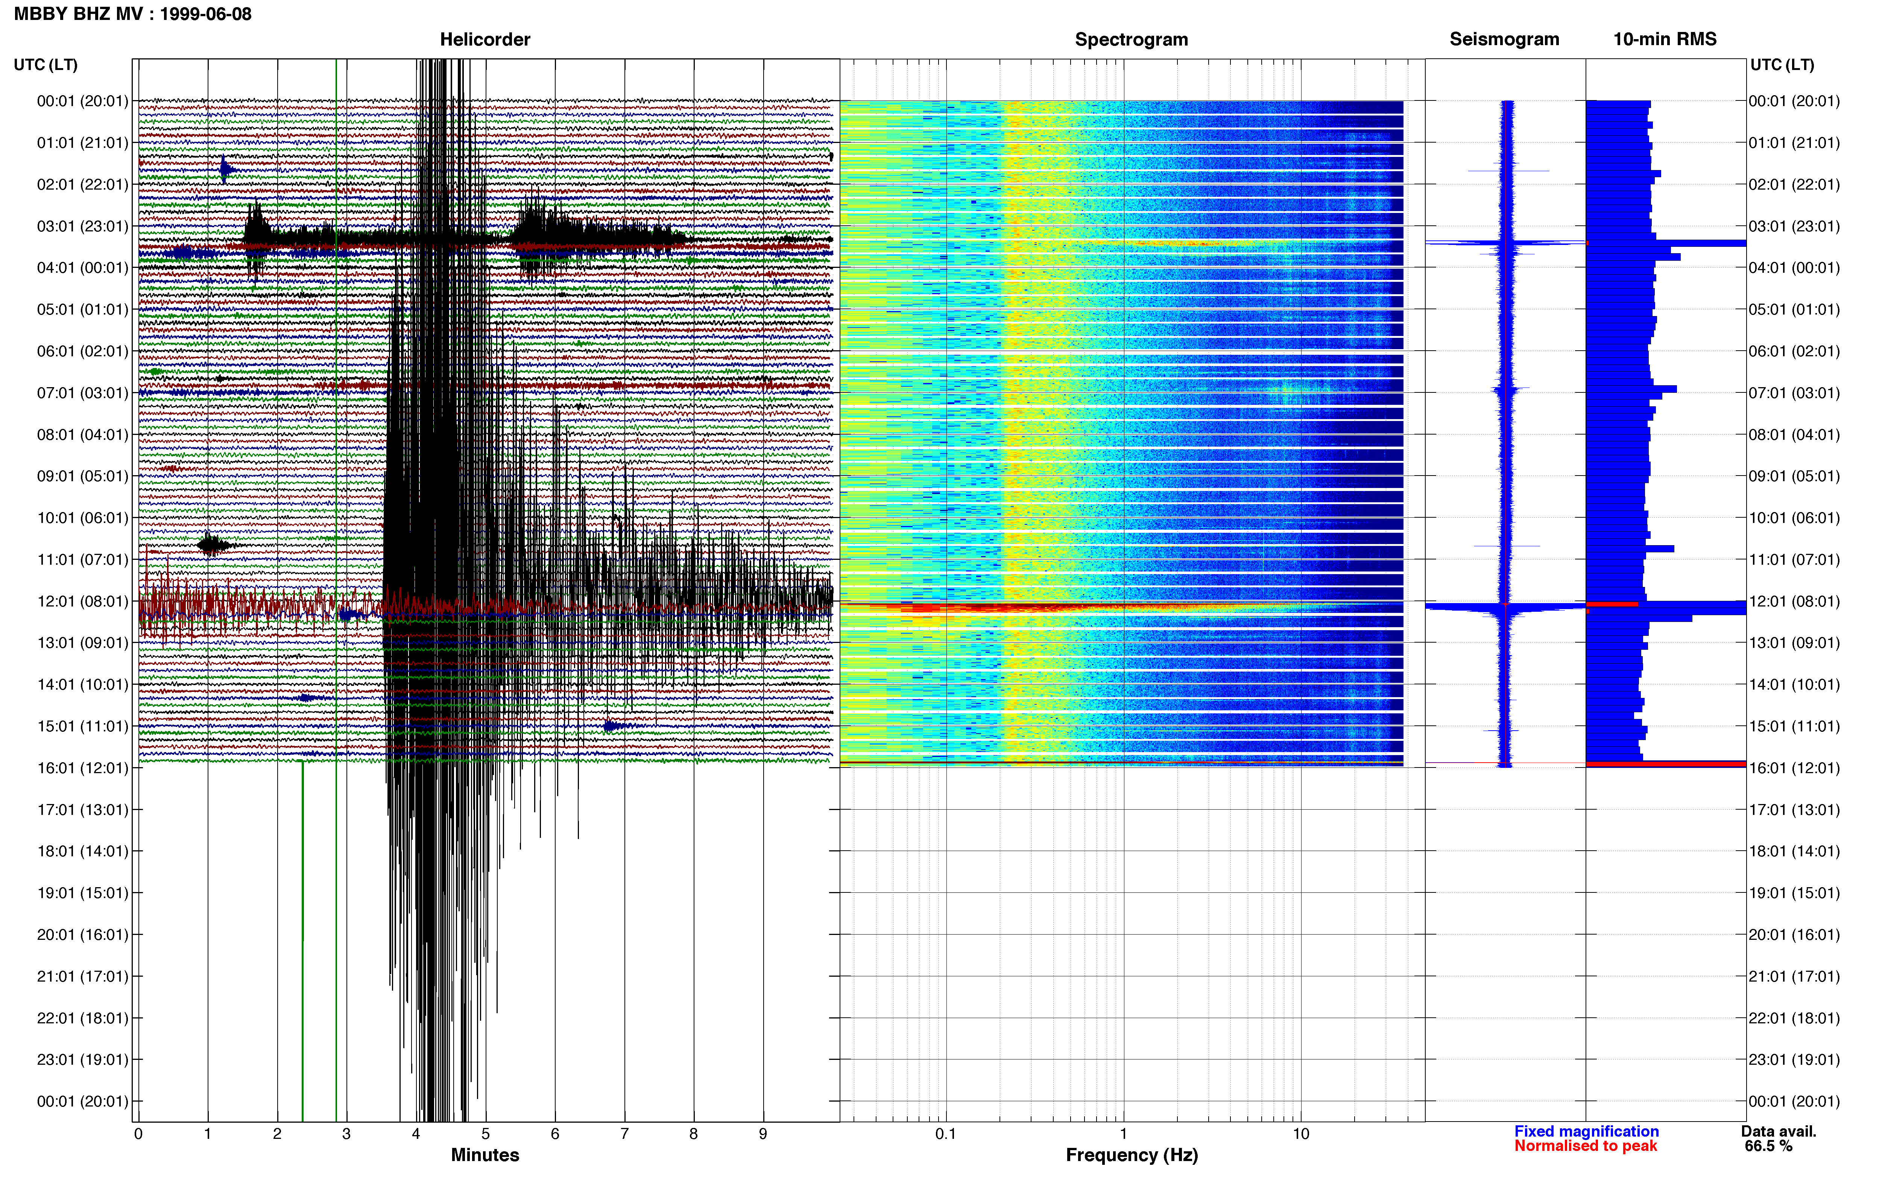Click the 'Normalised to peak' legend text
The height and width of the screenshot is (1181, 1888).
1585,1146
